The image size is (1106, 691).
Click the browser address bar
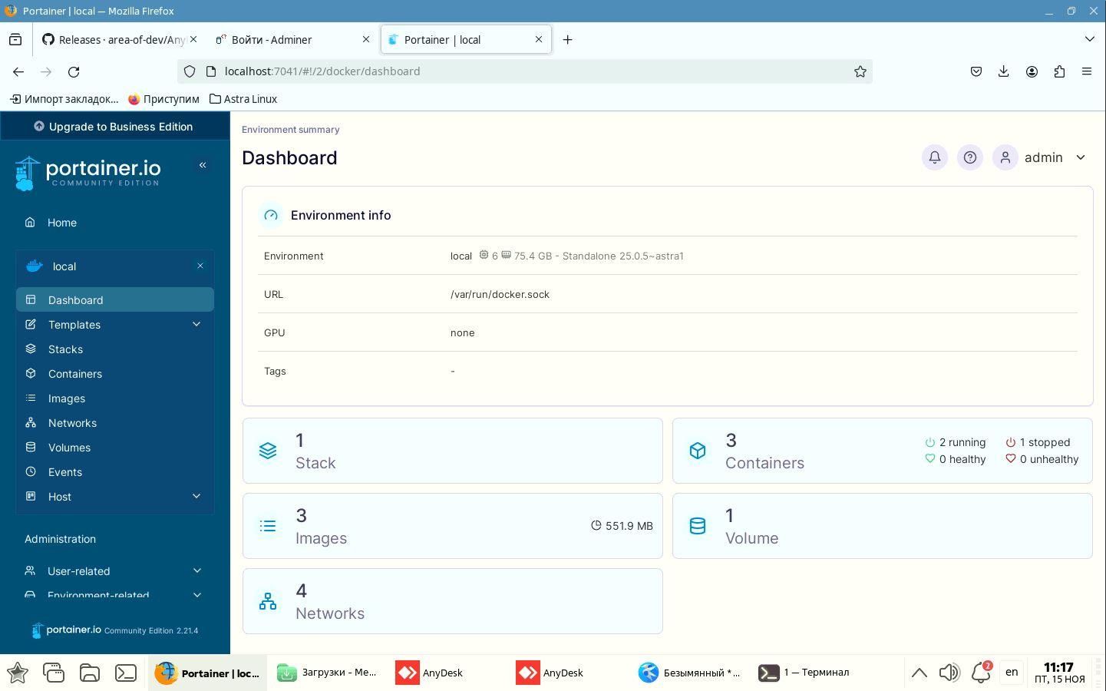pos(522,71)
